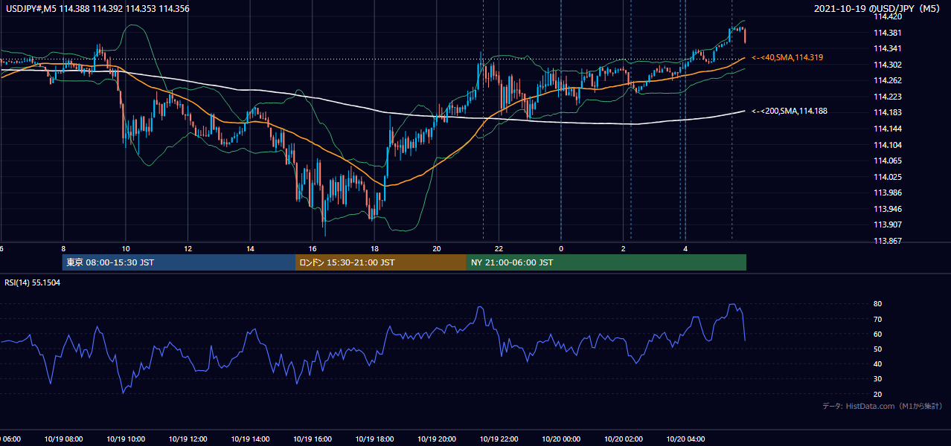Screen dimensions: 951x446
Task: Click the 東京 08:00-15:30 JST session bar
Action: 179,262
